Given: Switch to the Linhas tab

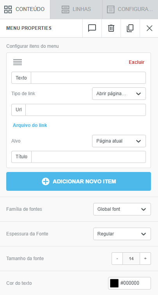Looking at the screenshot, I should click(x=76, y=9).
